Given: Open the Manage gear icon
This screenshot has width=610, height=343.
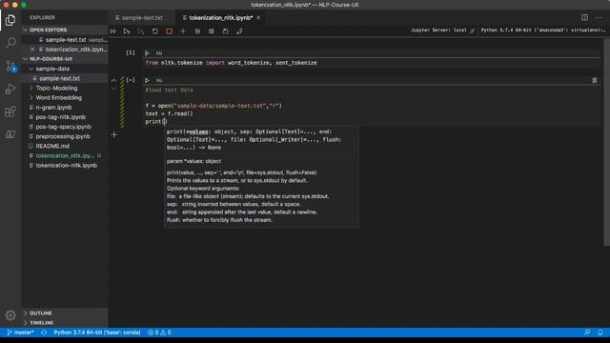Looking at the screenshot, I should [x=10, y=315].
